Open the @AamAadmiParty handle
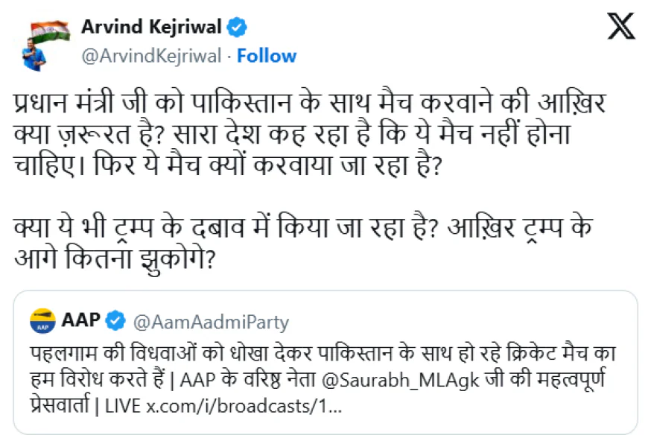Viewport: 648px width, 435px height. click(210, 322)
